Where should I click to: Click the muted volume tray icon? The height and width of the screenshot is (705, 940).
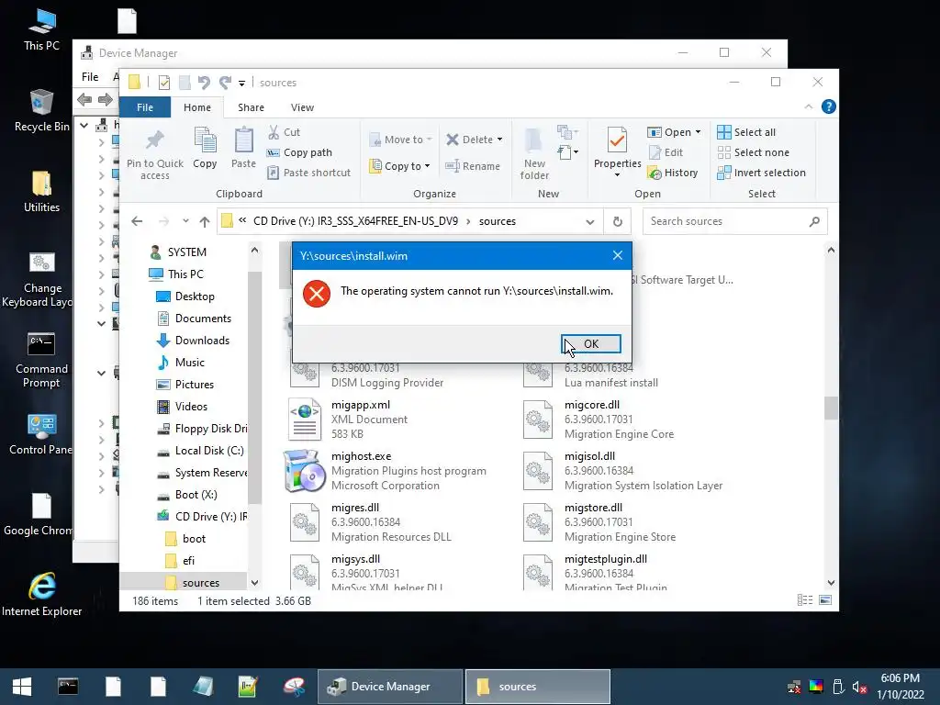[859, 687]
